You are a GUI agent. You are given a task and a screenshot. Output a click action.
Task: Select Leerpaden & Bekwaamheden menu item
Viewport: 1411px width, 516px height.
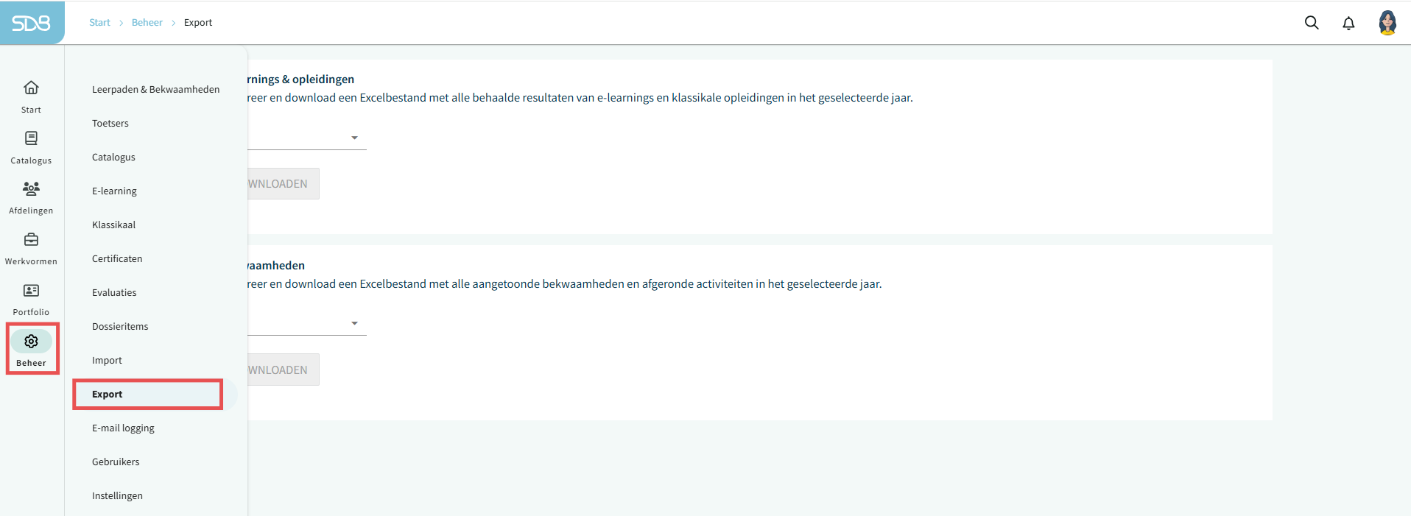coord(155,90)
